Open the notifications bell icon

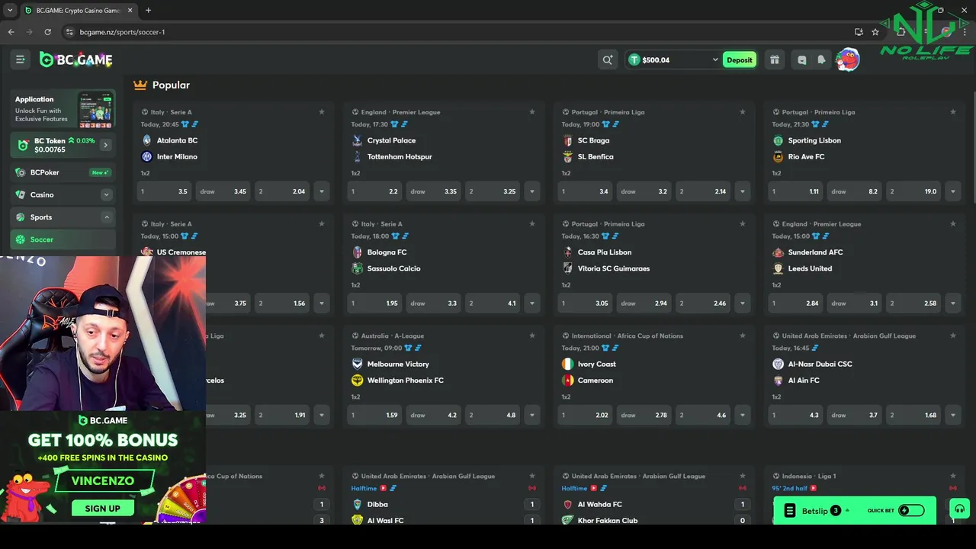(x=821, y=59)
